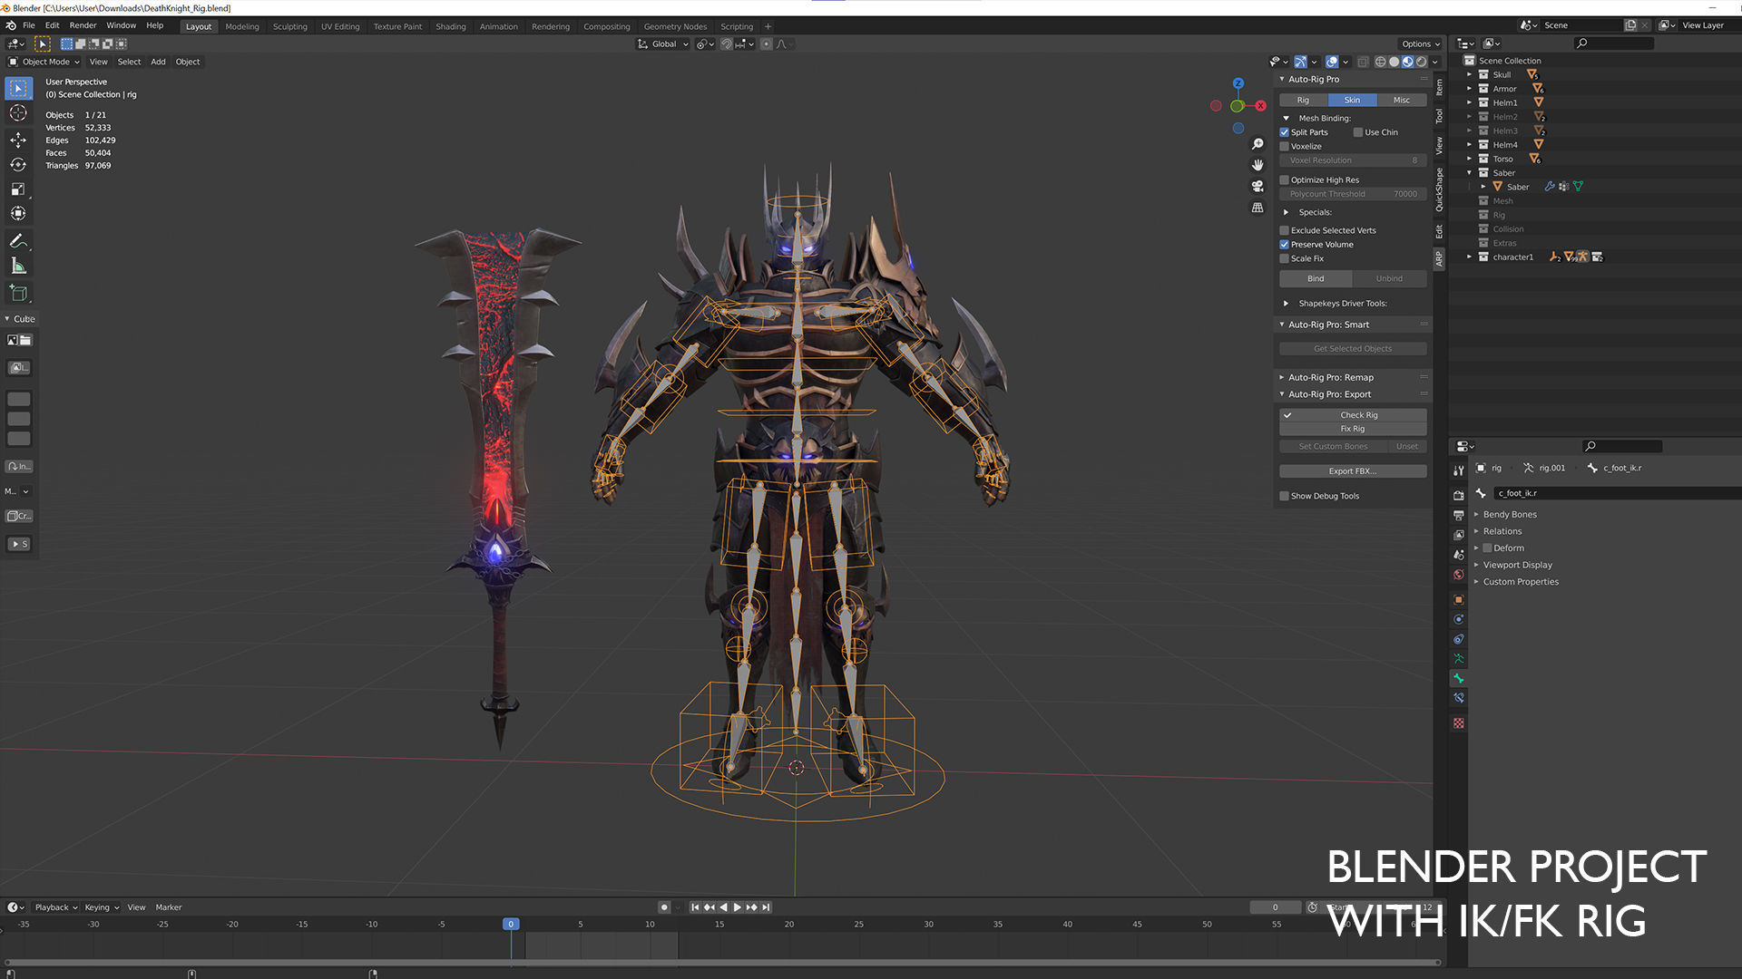The width and height of the screenshot is (1742, 979).
Task: Play animation in reverse
Action: pyautogui.click(x=723, y=907)
